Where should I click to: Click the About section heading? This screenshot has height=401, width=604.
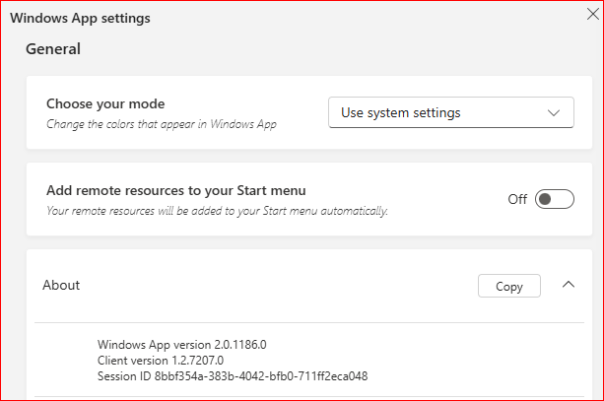61,285
